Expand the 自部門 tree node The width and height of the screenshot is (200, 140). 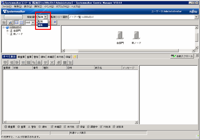pyautogui.click(x=7, y=31)
